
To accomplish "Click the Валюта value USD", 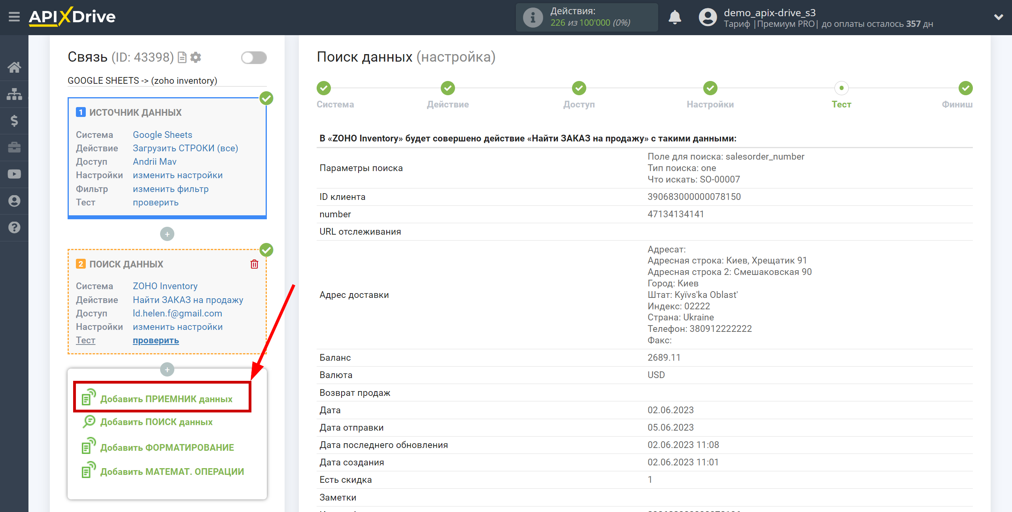I will click(656, 375).
